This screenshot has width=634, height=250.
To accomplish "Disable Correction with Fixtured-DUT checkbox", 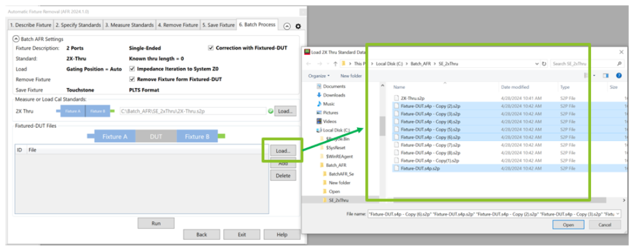I will 211,48.
